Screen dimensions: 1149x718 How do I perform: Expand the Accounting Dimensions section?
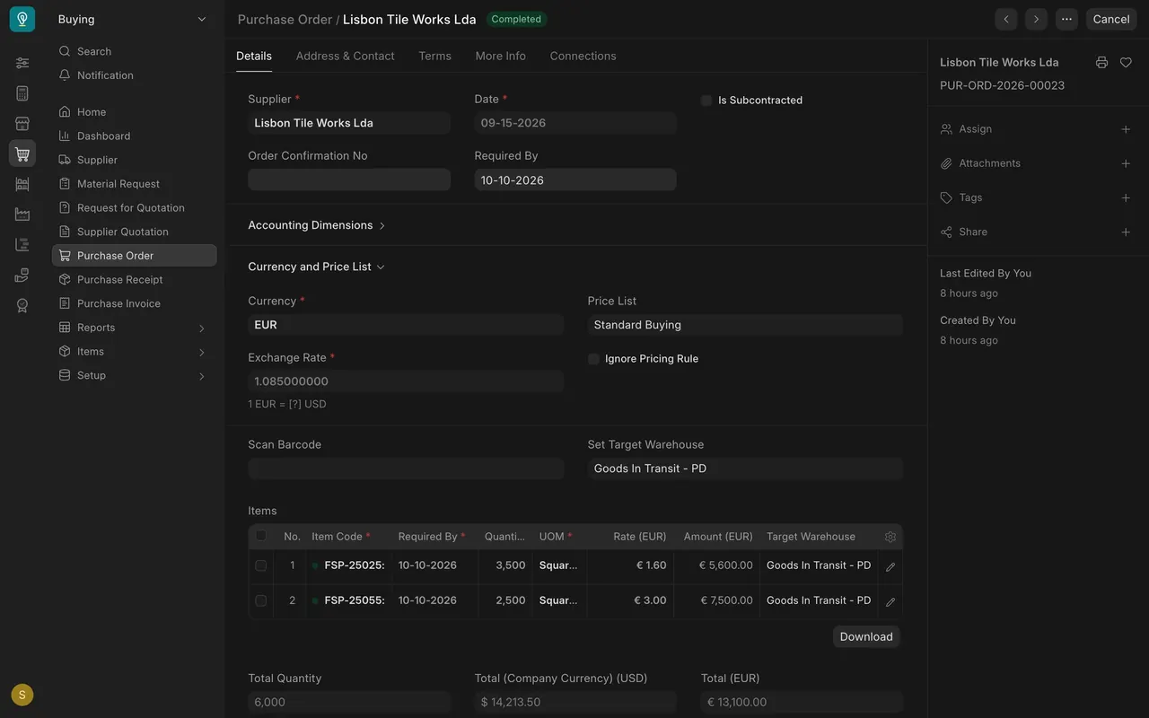click(x=317, y=225)
